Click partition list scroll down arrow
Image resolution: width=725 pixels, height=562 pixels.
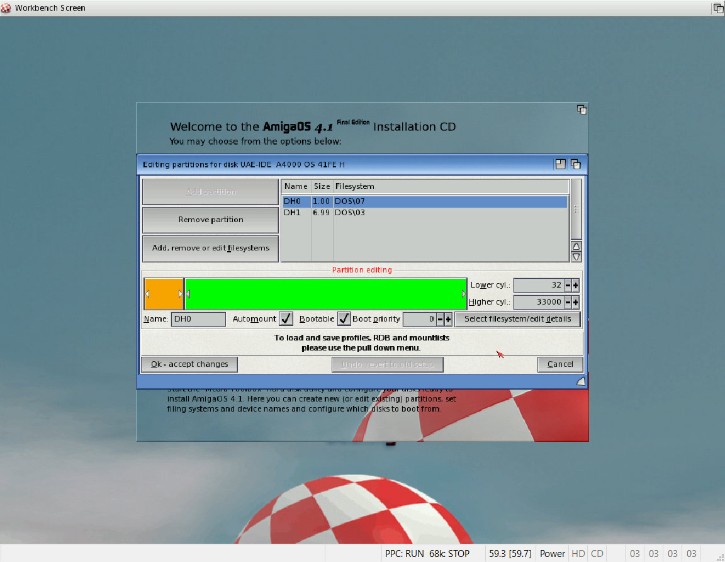point(576,257)
